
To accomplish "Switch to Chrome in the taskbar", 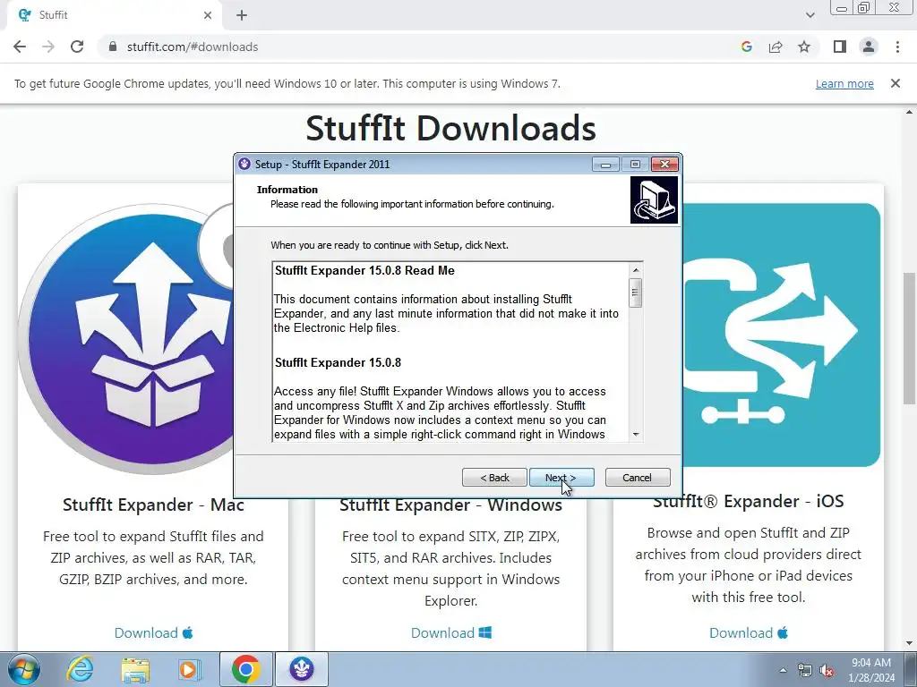I will coord(245,669).
